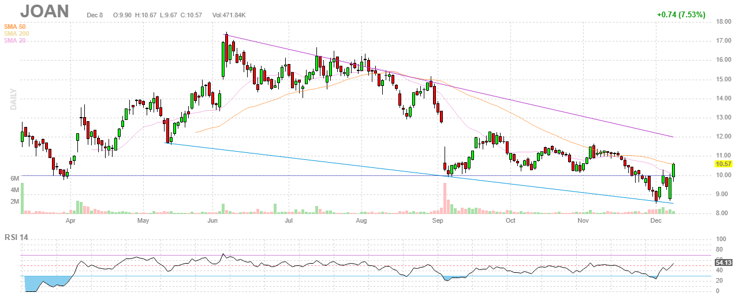Screen dimensions: 739x300
Task: Click the 54.13 RSI value tag
Action: pos(723,262)
